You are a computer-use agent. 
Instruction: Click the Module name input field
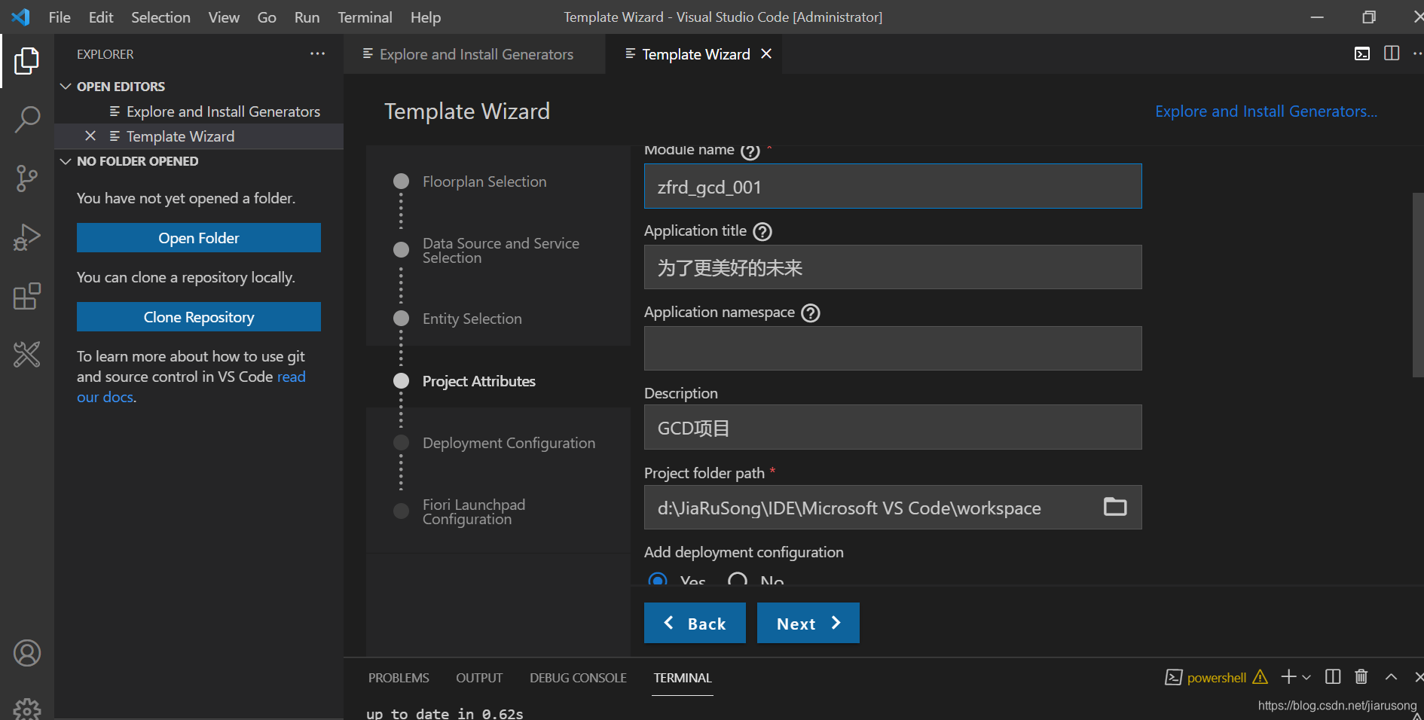[893, 186]
